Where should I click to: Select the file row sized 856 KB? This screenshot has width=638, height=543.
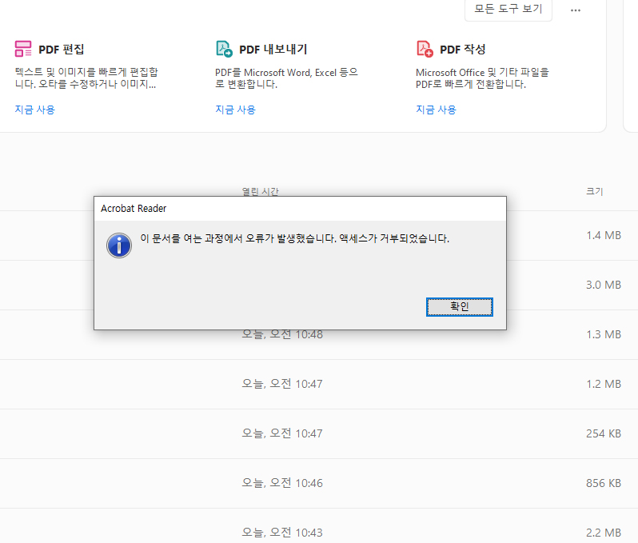(x=319, y=484)
